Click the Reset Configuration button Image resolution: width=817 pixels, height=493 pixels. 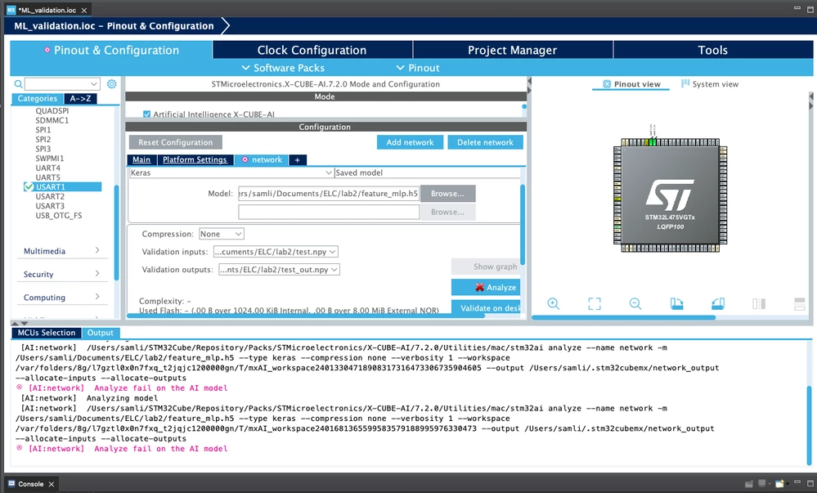click(x=176, y=142)
